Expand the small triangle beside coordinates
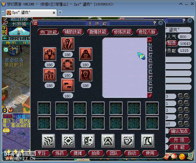This screenshot has height=163, width=196. coord(5,38)
